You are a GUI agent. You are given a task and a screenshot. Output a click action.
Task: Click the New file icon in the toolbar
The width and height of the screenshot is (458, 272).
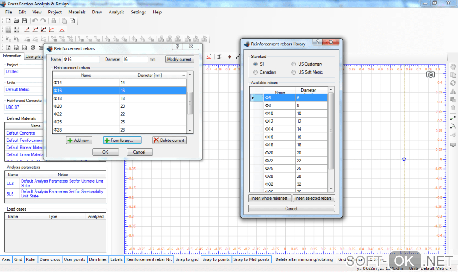8,21
